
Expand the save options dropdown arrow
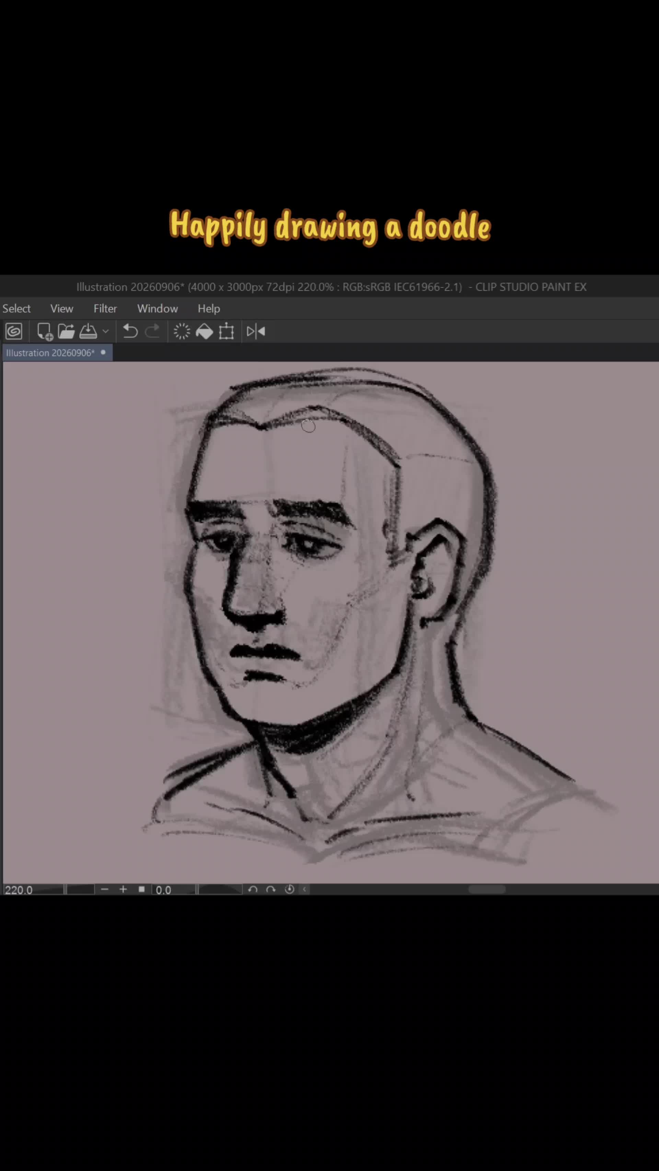click(105, 332)
